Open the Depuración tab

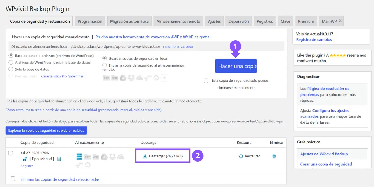point(239,21)
